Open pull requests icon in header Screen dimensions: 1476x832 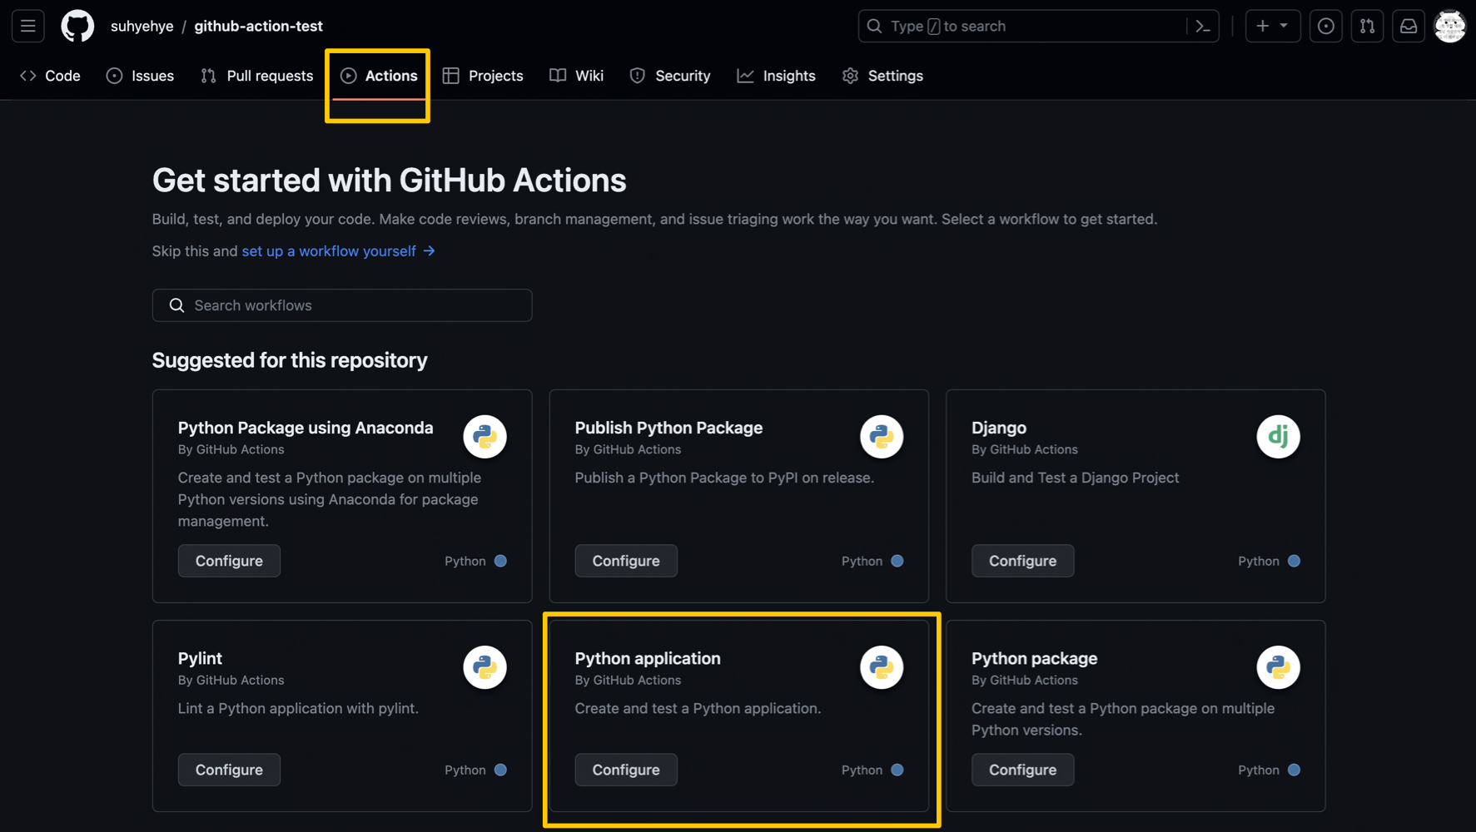pyautogui.click(x=1368, y=26)
